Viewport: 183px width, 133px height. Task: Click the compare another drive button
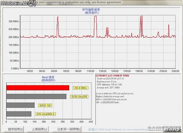click(67, 129)
